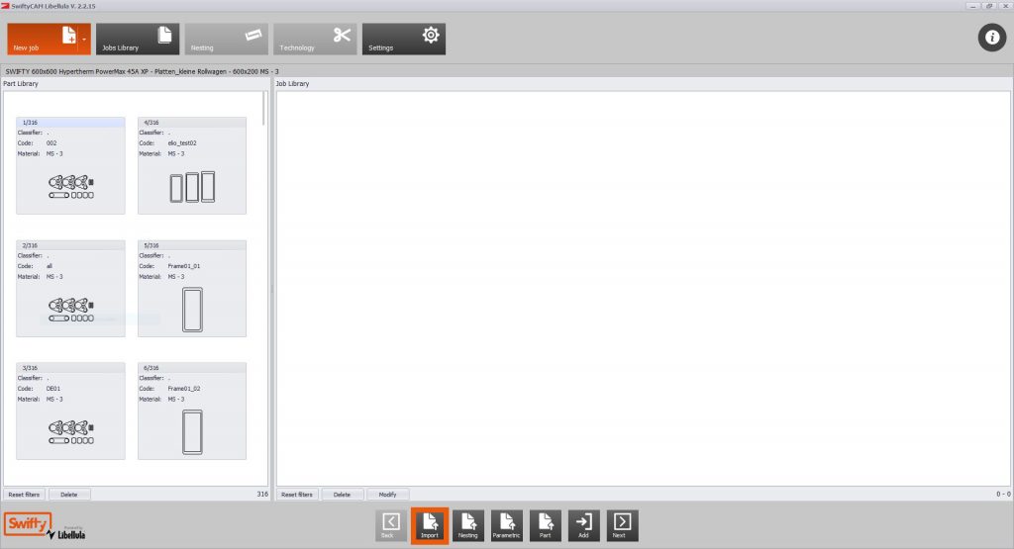Open the info icon at top right
This screenshot has width=1014, height=549.
991,39
